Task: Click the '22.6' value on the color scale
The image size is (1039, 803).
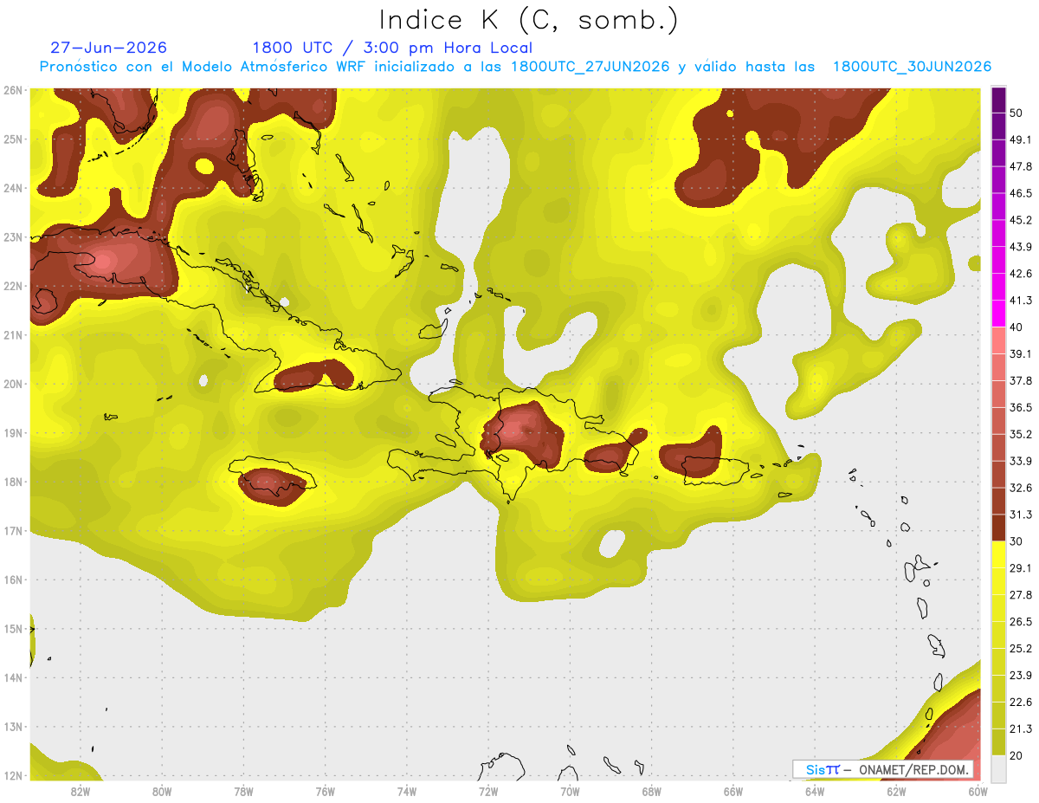Action: pyautogui.click(x=1021, y=703)
